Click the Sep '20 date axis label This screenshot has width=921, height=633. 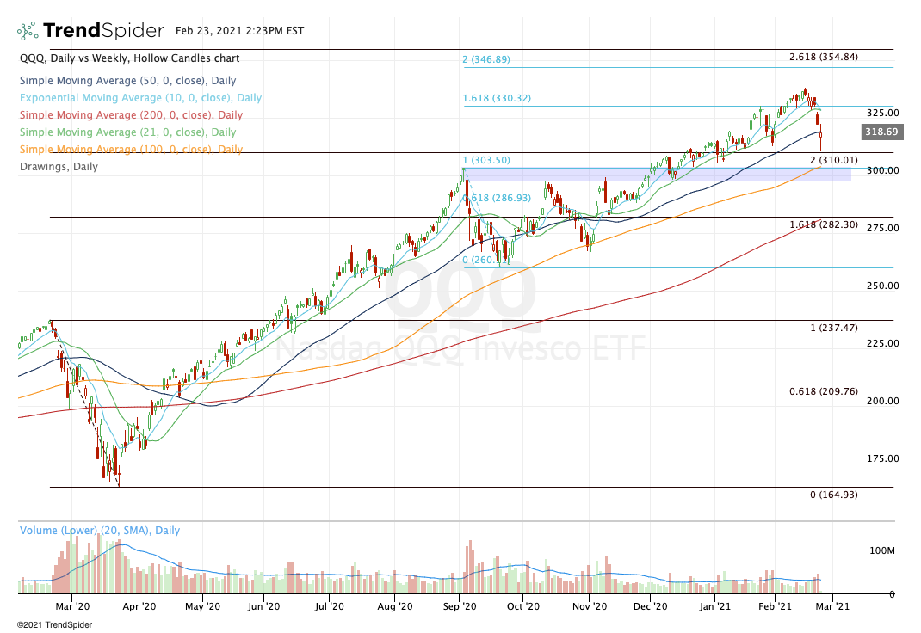pyautogui.click(x=460, y=606)
